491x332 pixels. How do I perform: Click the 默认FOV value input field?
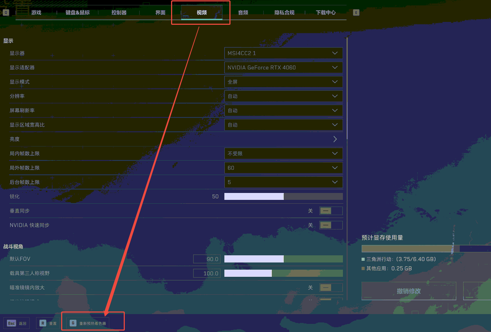[x=207, y=259]
